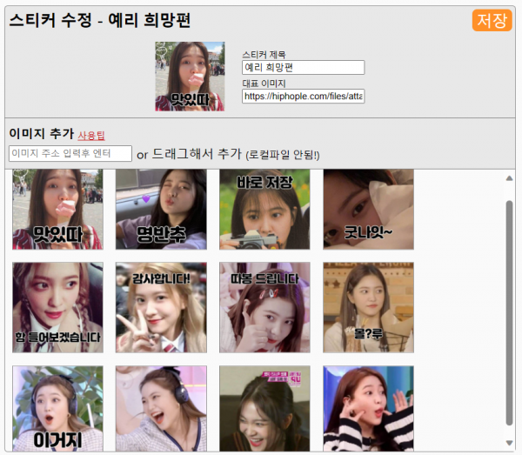
Task: Select the 맛있따 sticker in the grid
Action: [57, 210]
